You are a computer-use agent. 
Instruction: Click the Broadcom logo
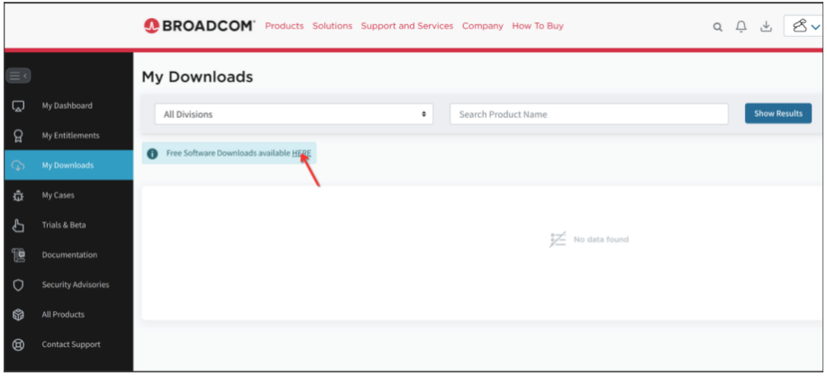(199, 26)
